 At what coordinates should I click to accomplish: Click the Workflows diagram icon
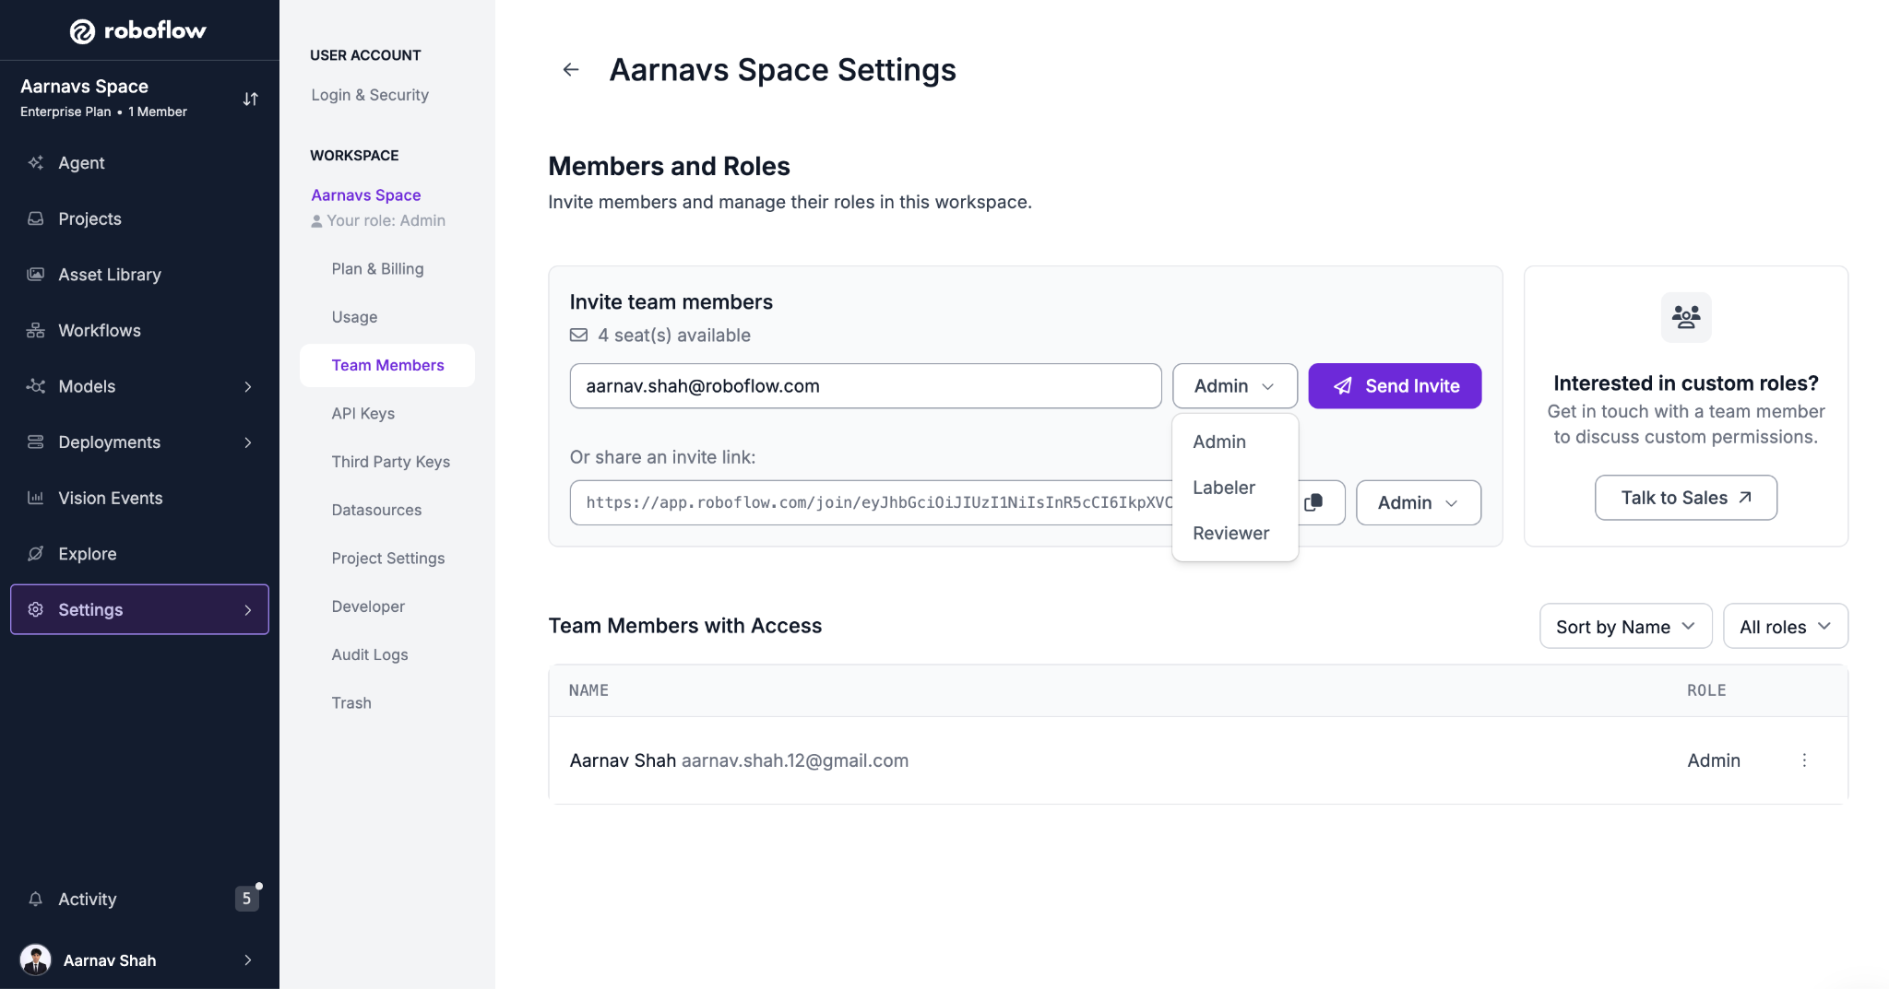click(36, 330)
